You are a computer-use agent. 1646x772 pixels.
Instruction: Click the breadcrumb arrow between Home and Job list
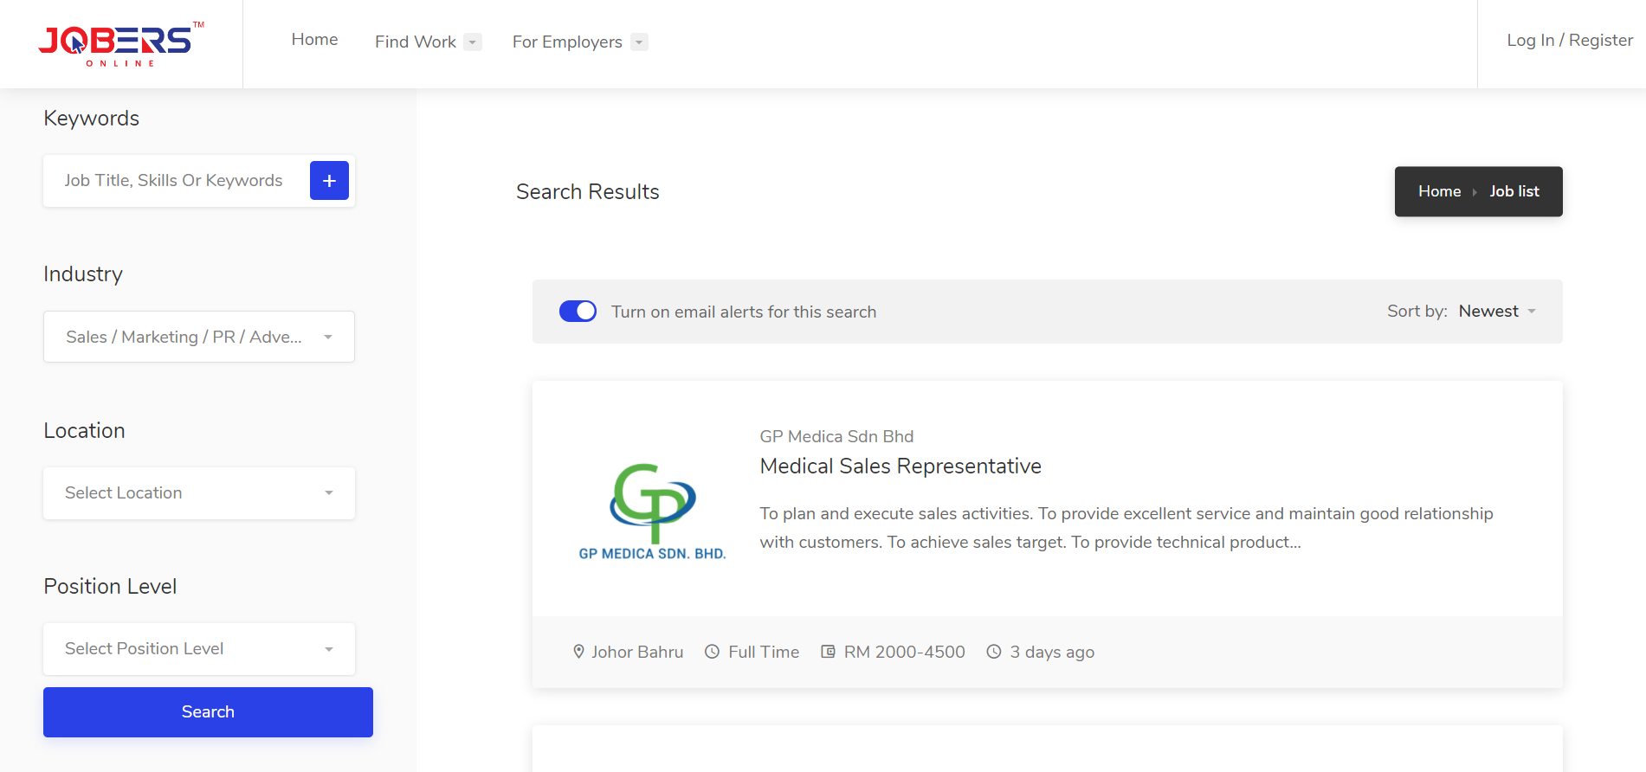click(x=1475, y=192)
